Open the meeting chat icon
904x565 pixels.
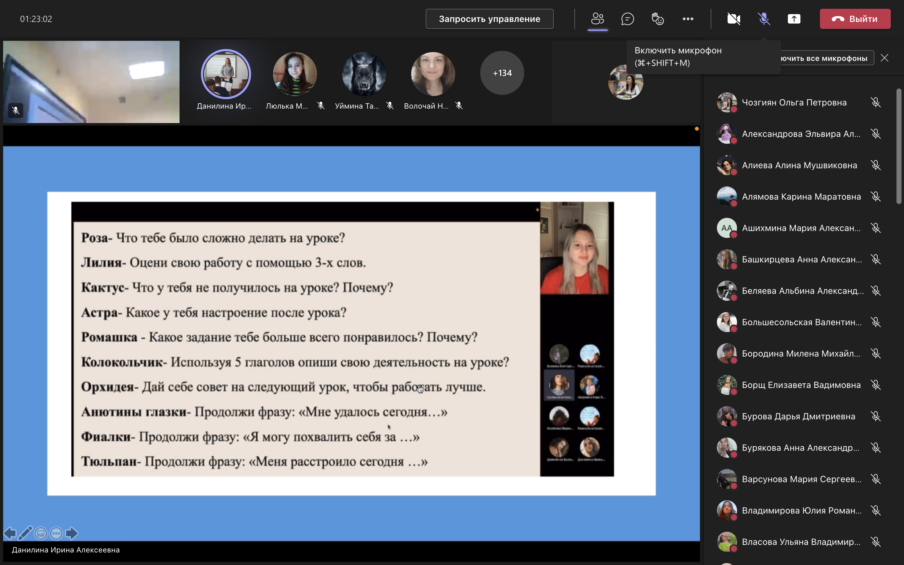click(x=627, y=19)
